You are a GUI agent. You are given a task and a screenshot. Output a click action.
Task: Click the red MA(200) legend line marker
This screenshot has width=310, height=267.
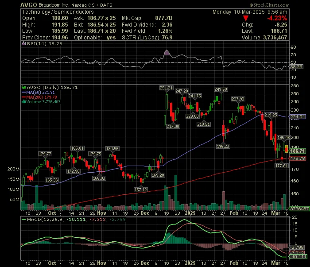point(24,97)
